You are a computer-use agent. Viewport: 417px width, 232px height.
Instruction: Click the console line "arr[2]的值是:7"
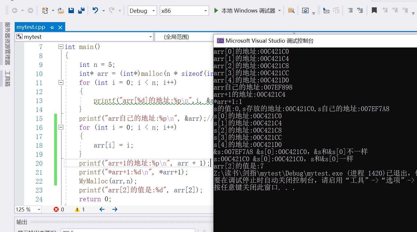[x=239, y=166]
